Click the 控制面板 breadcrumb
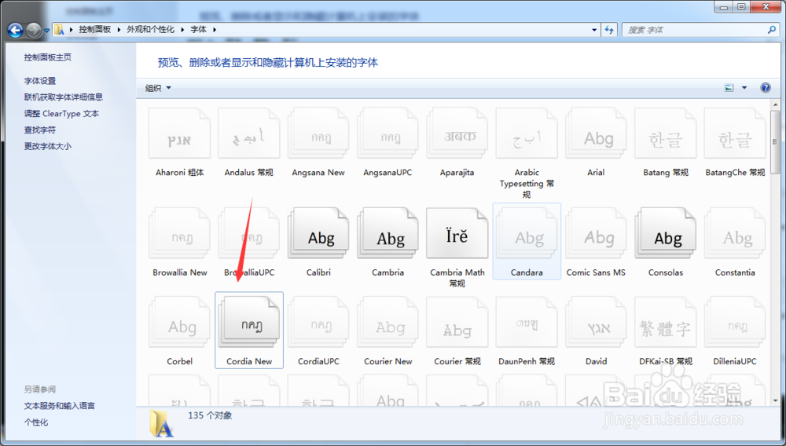This screenshot has height=446, width=786. 95,30
